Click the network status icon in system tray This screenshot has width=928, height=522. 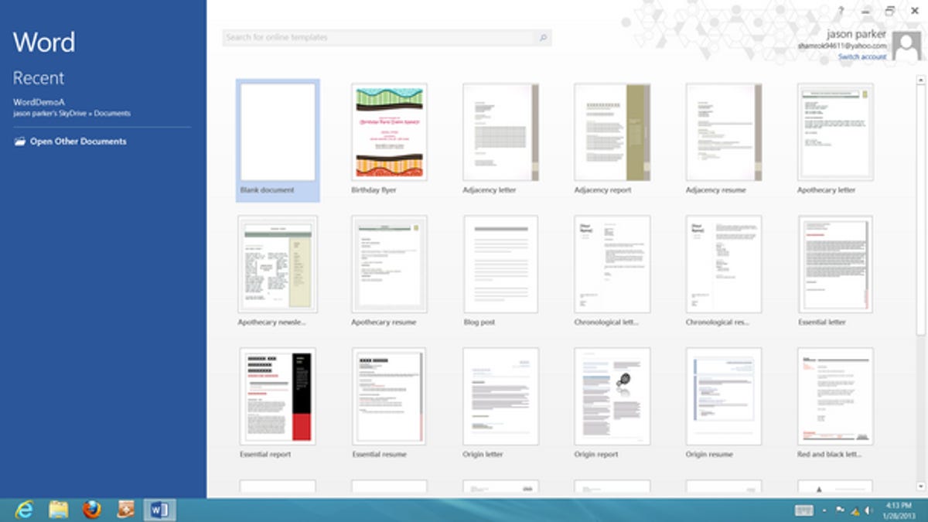tap(855, 510)
